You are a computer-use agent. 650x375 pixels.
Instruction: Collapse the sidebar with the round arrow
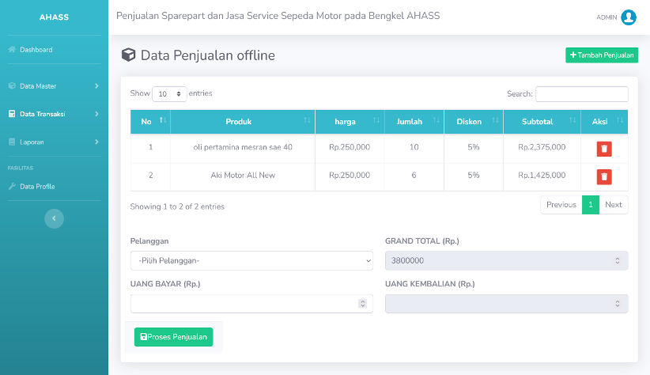(55, 218)
